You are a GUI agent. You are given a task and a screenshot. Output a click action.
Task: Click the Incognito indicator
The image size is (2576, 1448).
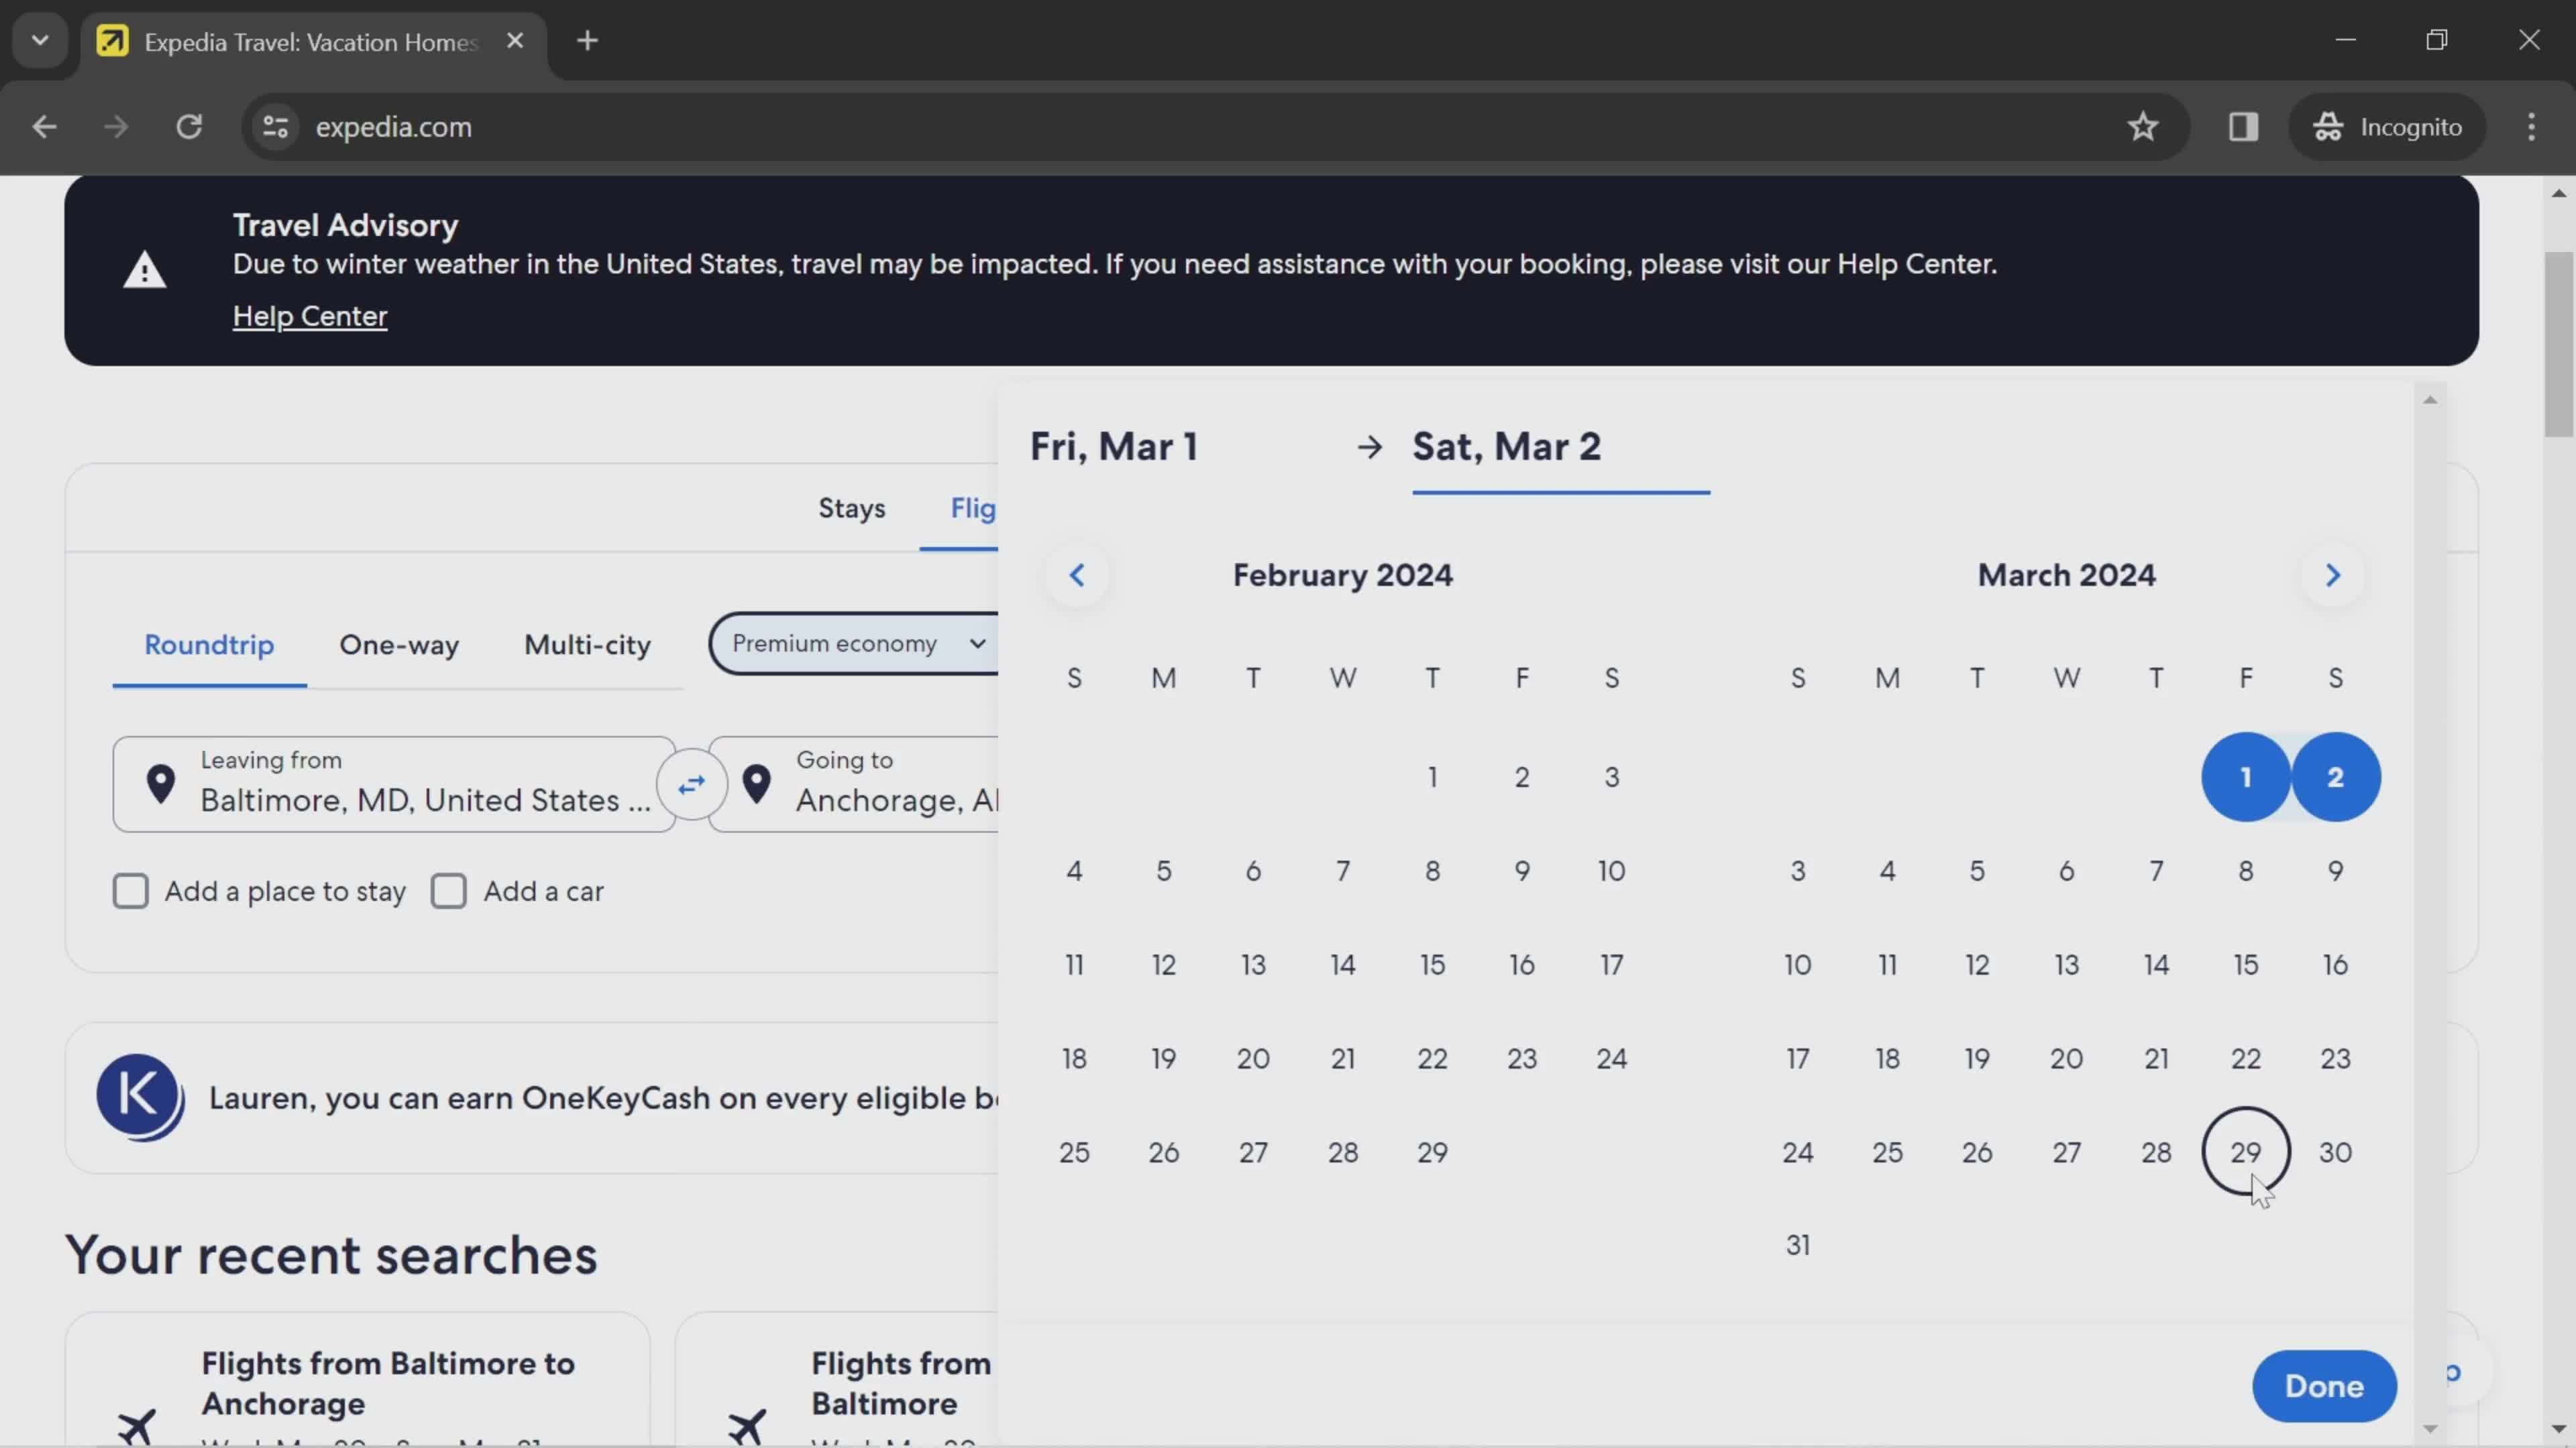[2387, 127]
